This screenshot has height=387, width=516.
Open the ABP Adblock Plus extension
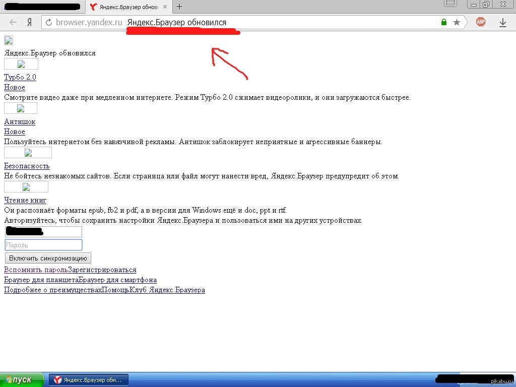pyautogui.click(x=481, y=22)
